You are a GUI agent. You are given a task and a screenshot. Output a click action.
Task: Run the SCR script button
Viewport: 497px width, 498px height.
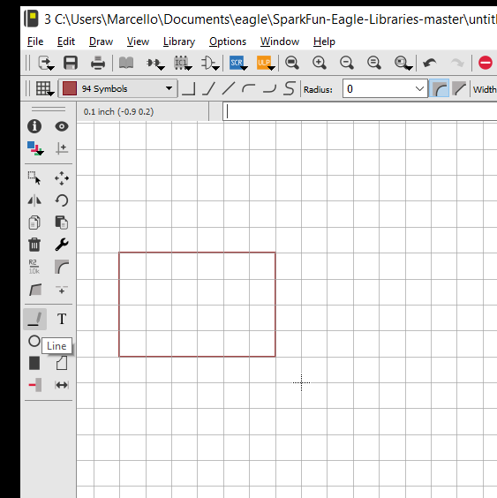click(237, 63)
